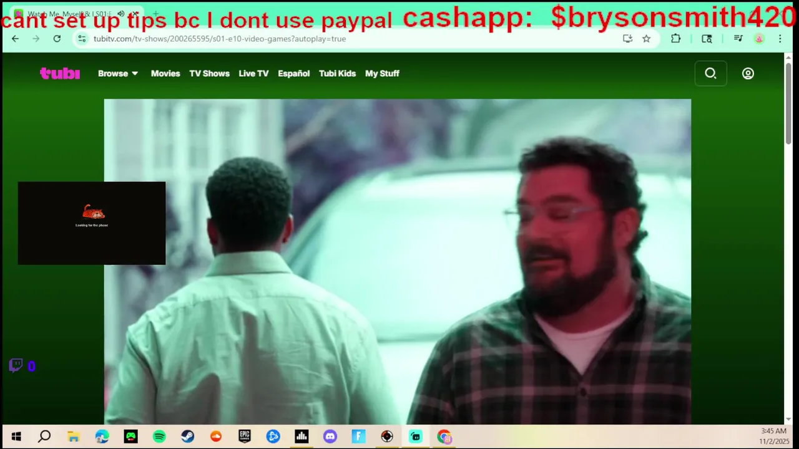Click the address bar URL
This screenshot has height=449, width=799.
click(219, 39)
